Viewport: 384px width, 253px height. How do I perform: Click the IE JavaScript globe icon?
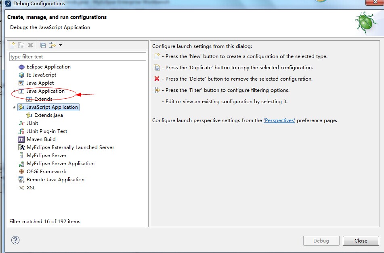[21, 75]
